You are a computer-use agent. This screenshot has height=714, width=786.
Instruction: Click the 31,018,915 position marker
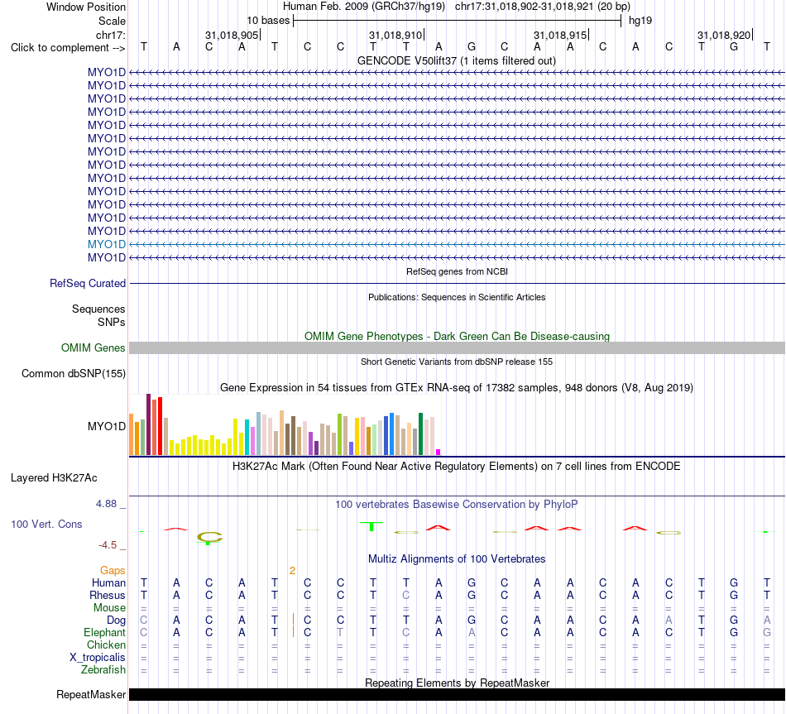[560, 35]
